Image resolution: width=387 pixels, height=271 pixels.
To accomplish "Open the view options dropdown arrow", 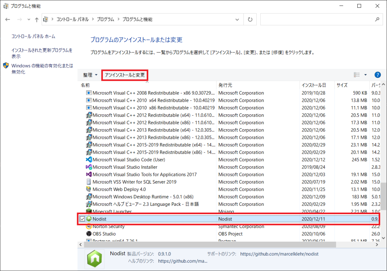I will pyautogui.click(x=365, y=75).
